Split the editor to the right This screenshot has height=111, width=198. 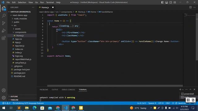[x=191, y=7]
